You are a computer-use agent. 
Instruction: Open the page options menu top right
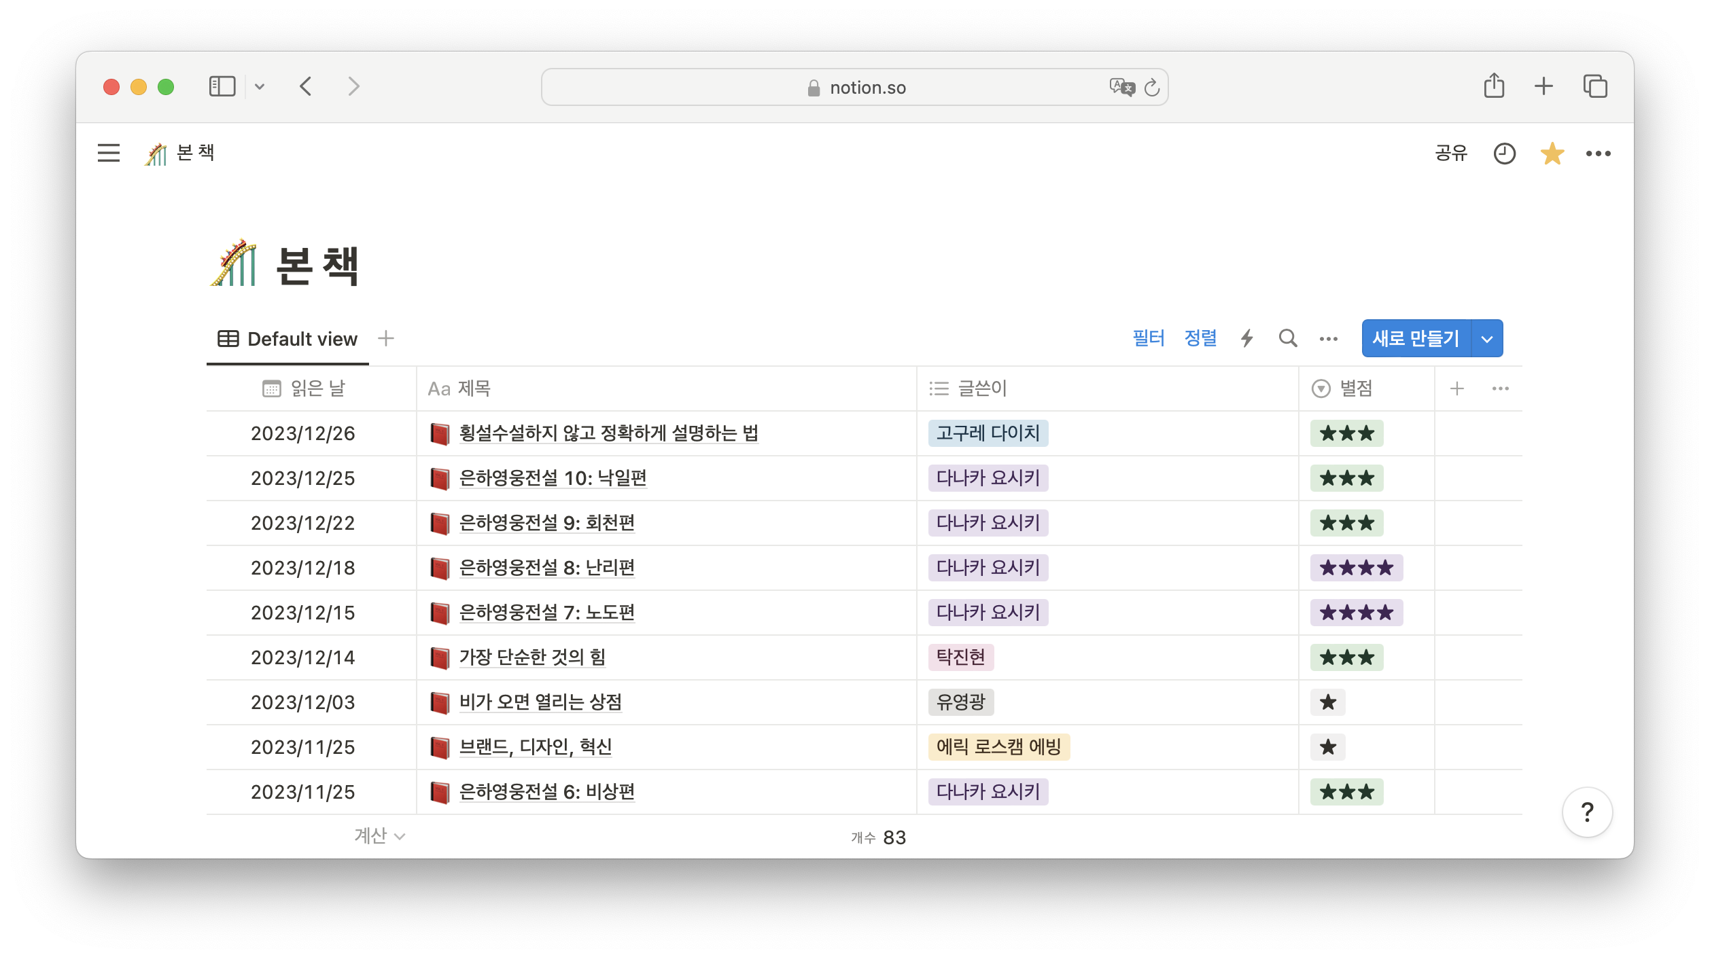tap(1599, 153)
